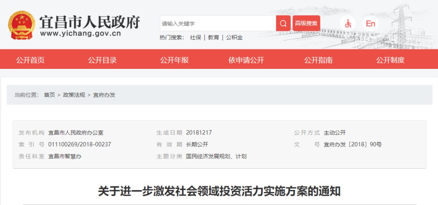438x205 pixels.
Task: Open the accessibility wheelchair icon
Action: coord(348,23)
